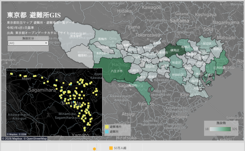Viewport: 245px width, 151px height.
Task: Select the 大田区 region on the map
Action: pyautogui.click(x=198, y=88)
